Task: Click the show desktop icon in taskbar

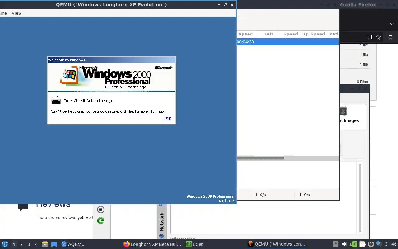Action: coord(54,244)
